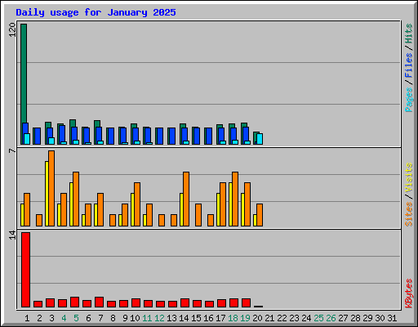This screenshot has height=327, width=418.
Task: Click the orange Sites legend label
Action: 409,214
